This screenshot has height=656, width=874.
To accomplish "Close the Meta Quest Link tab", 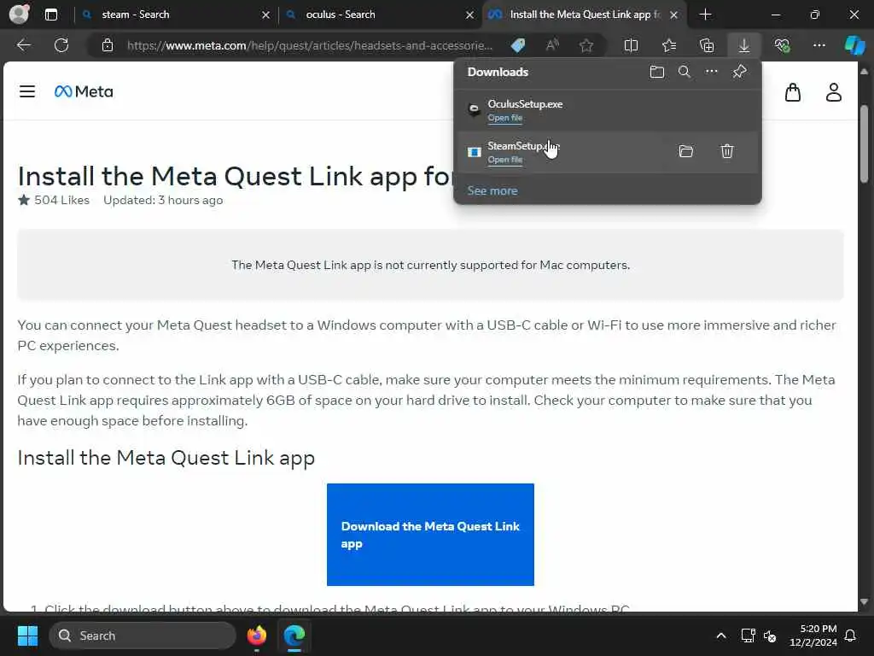I will 674,15.
